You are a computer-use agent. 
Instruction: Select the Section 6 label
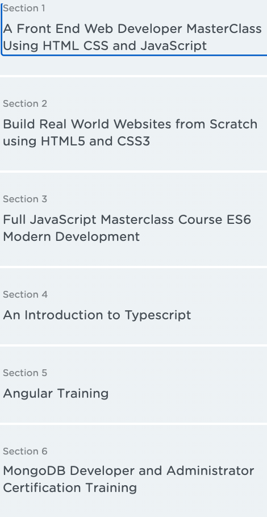[x=25, y=451]
